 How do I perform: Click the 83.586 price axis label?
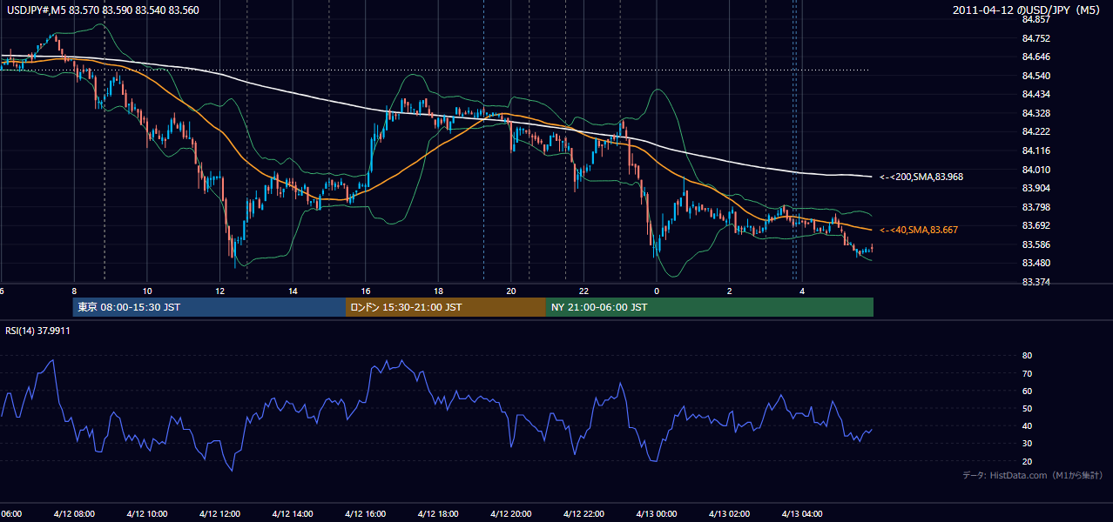point(1035,244)
